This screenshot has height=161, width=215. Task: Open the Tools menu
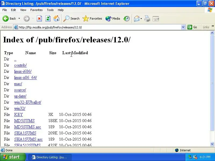(x=50, y=10)
